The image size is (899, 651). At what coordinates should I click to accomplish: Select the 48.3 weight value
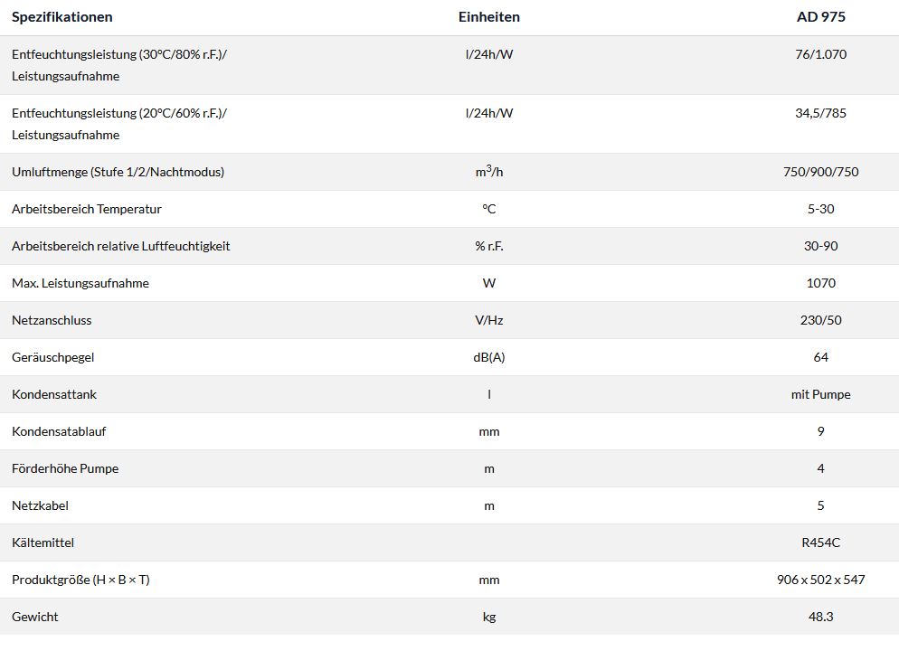820,617
